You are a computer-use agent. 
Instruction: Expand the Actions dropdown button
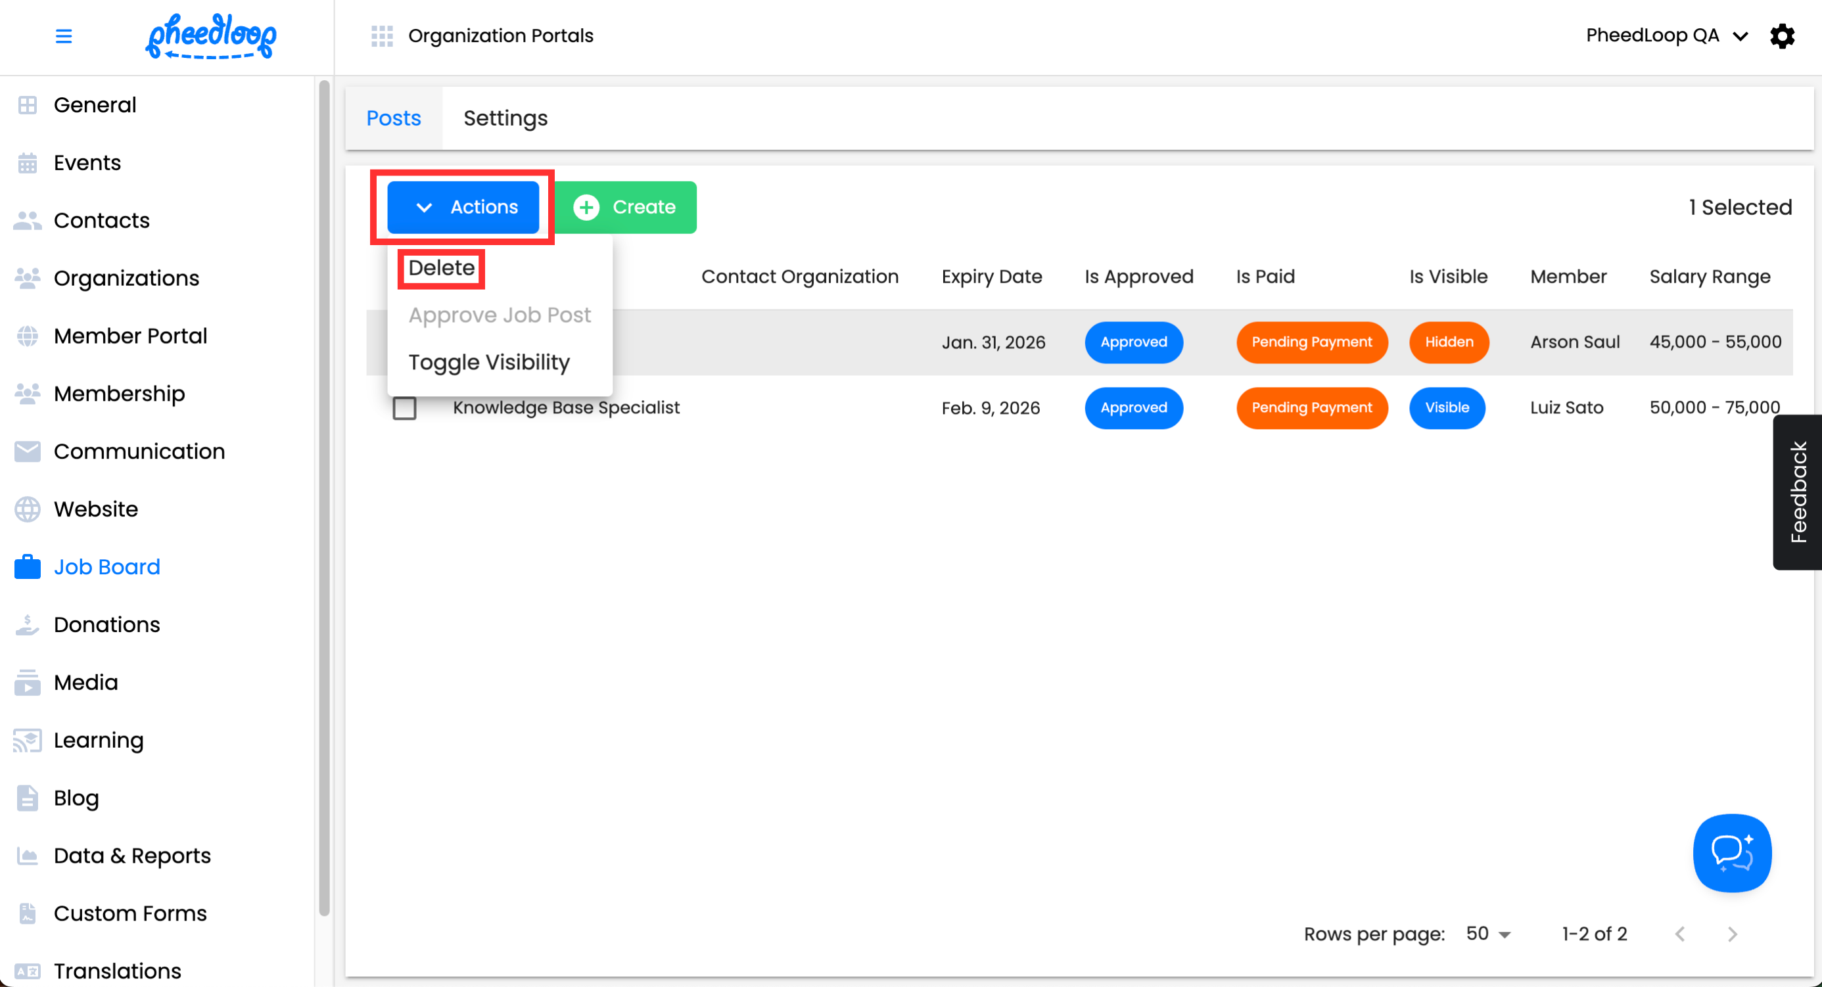point(463,207)
